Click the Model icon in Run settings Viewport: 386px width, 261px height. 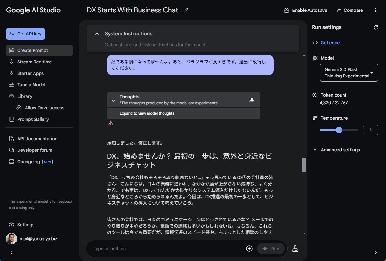tap(315, 58)
